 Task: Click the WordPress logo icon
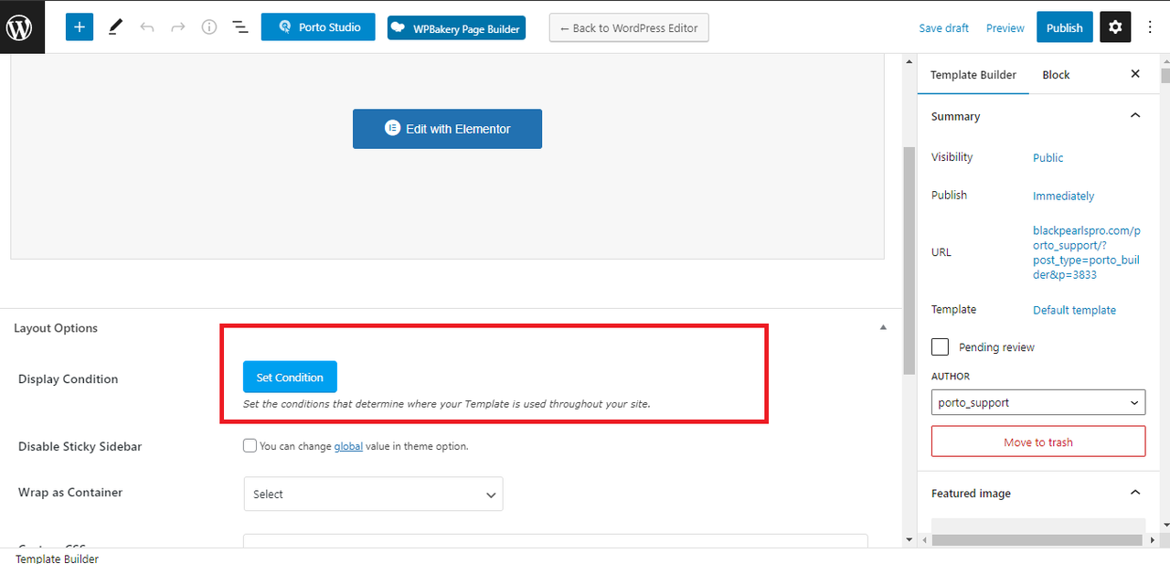point(20,27)
